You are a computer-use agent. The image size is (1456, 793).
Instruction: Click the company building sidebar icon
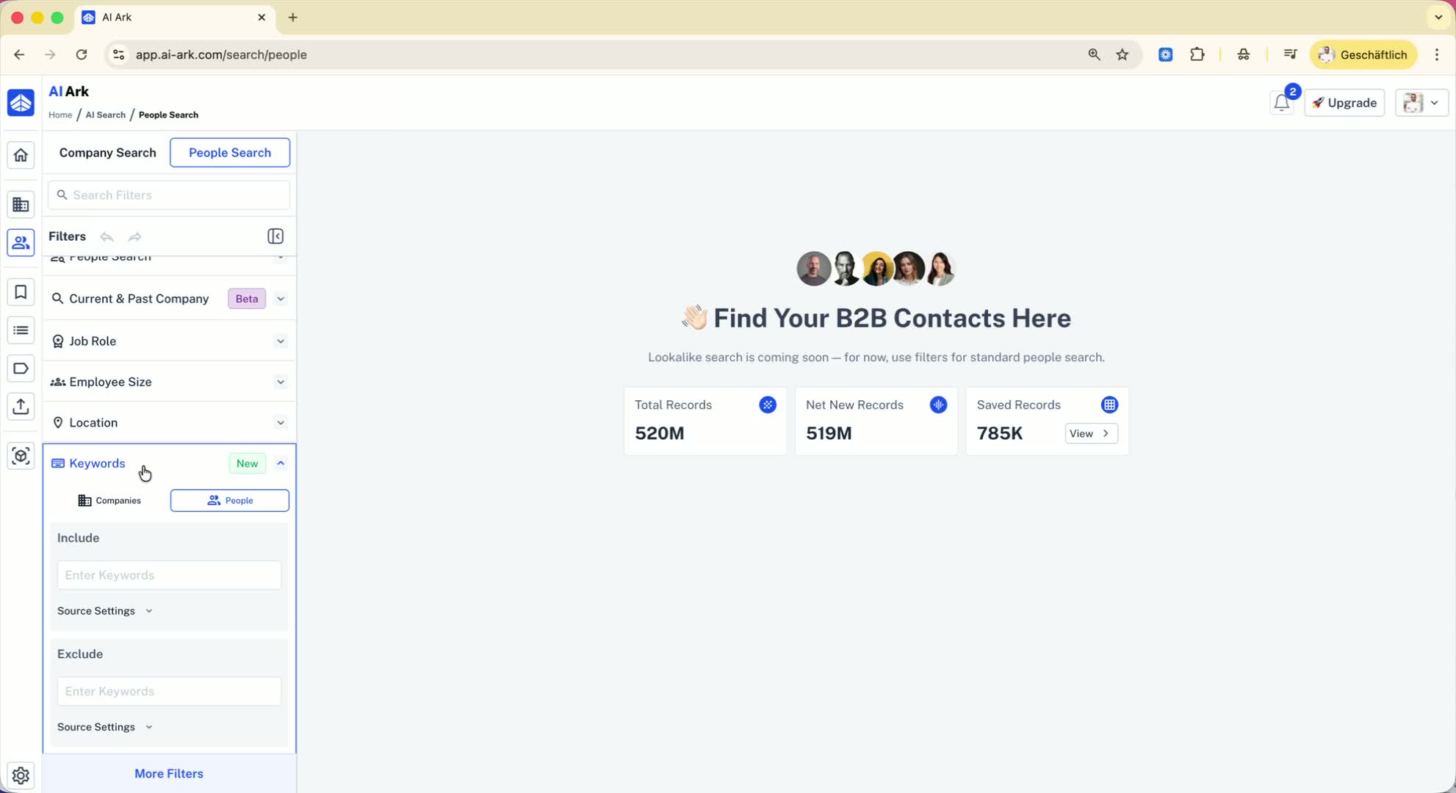(x=21, y=205)
